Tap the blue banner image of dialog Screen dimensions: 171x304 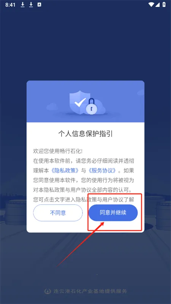click(x=85, y=101)
